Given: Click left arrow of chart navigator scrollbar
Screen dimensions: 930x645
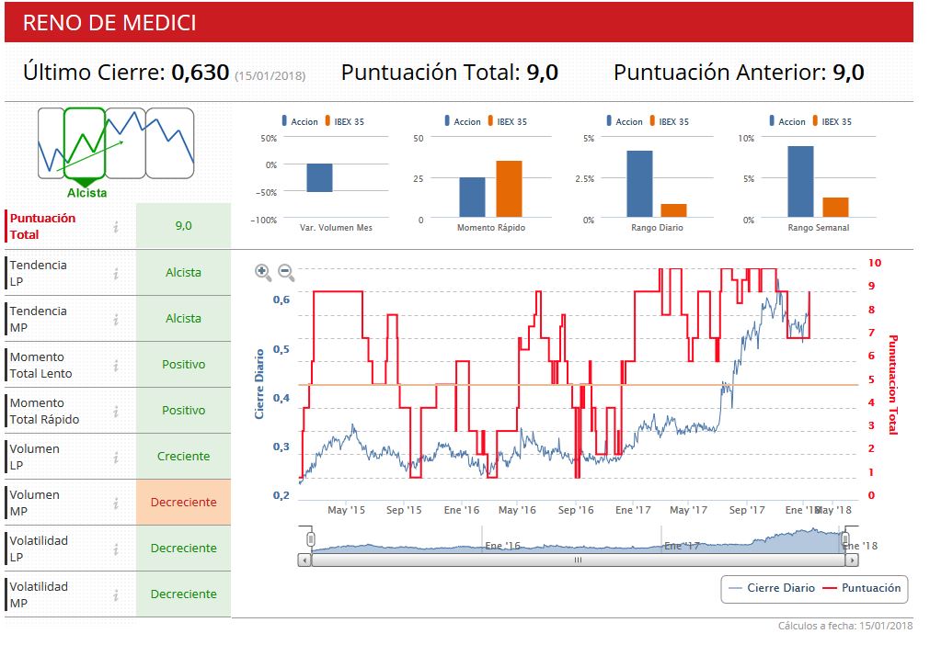Looking at the screenshot, I should 304,560.
